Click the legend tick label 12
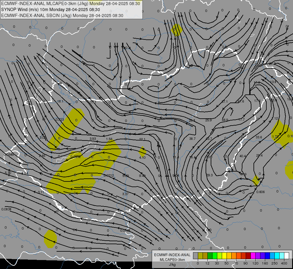Image resolution: width=293 pixels, height=269 pixels. tap(207, 263)
